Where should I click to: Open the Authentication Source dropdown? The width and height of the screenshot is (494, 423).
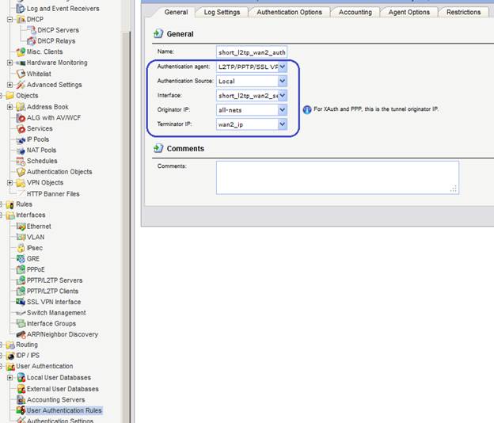[x=283, y=81]
